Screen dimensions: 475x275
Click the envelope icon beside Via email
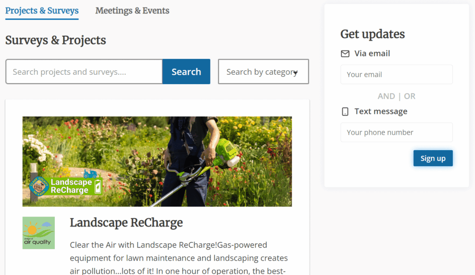coord(345,54)
